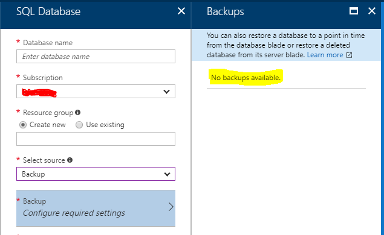The image size is (384, 235).
Task: Follow the Learn more link
Action: [x=325, y=55]
